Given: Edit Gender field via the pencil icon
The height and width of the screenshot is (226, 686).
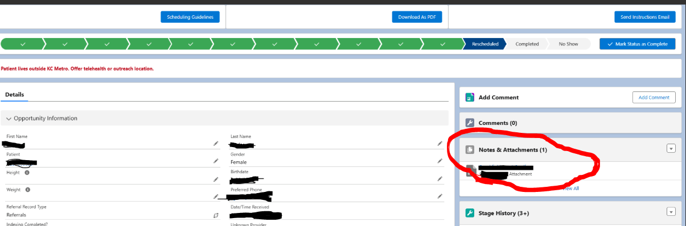Looking at the screenshot, I should click(x=439, y=161).
